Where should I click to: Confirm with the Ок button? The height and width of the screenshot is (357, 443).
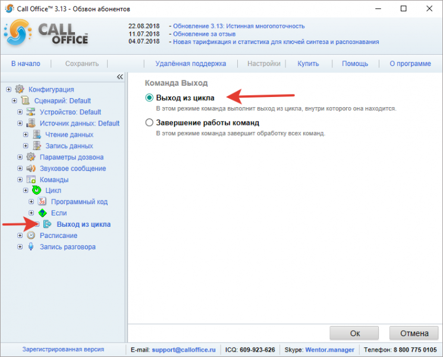pyautogui.click(x=354, y=333)
